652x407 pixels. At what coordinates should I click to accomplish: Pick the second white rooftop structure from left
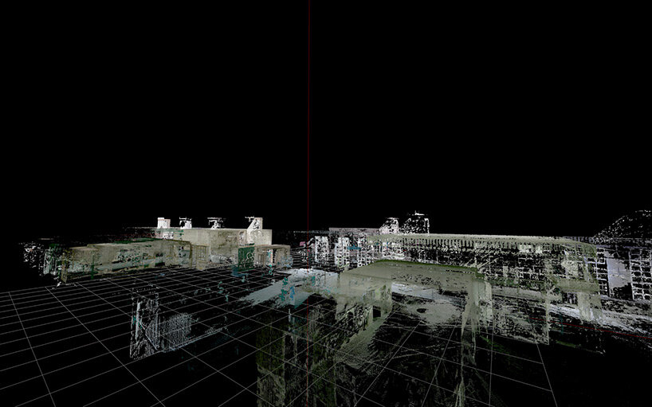[186, 223]
